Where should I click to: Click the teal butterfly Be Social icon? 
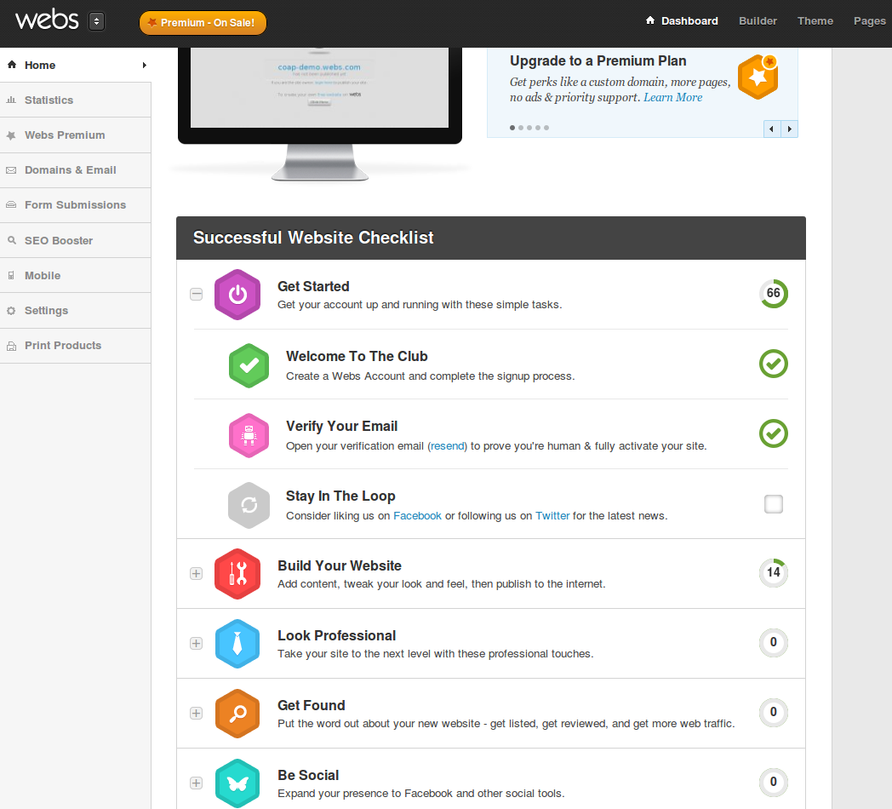[x=237, y=783]
